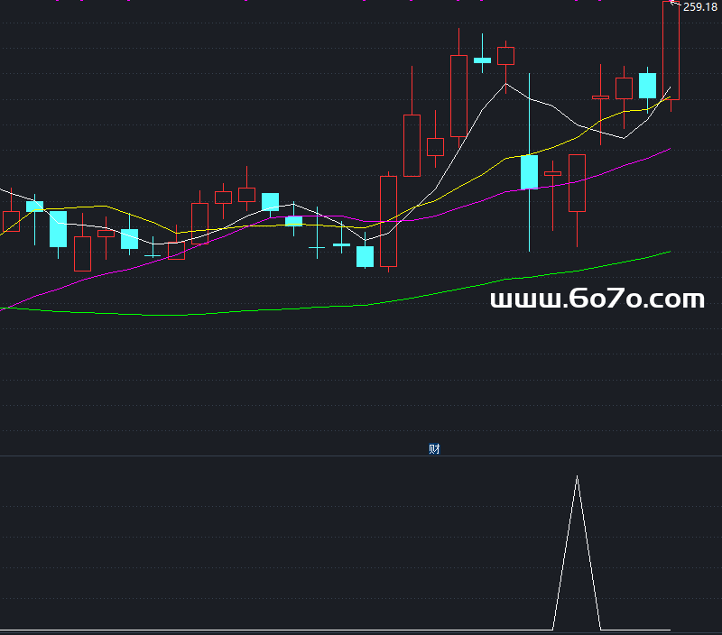The height and width of the screenshot is (635, 722).
Task: Select the 259.18 price label
Action: pos(700,7)
